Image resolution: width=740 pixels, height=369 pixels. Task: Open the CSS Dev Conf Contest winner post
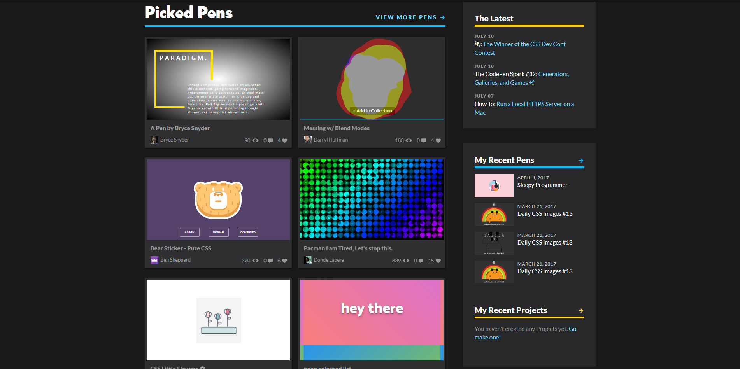[x=524, y=44]
